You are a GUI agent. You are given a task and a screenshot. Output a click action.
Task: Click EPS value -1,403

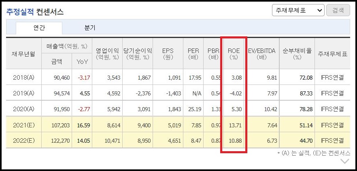click(173, 93)
